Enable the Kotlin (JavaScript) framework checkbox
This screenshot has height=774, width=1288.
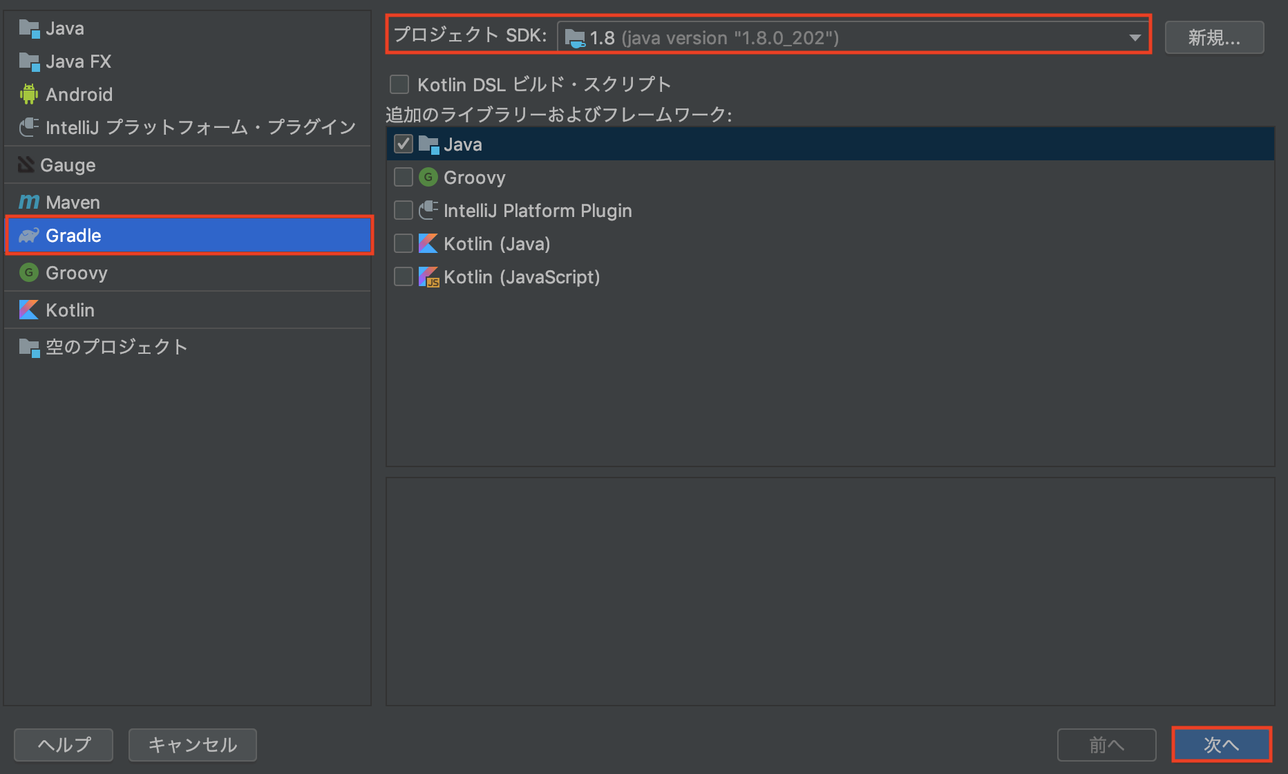404,276
